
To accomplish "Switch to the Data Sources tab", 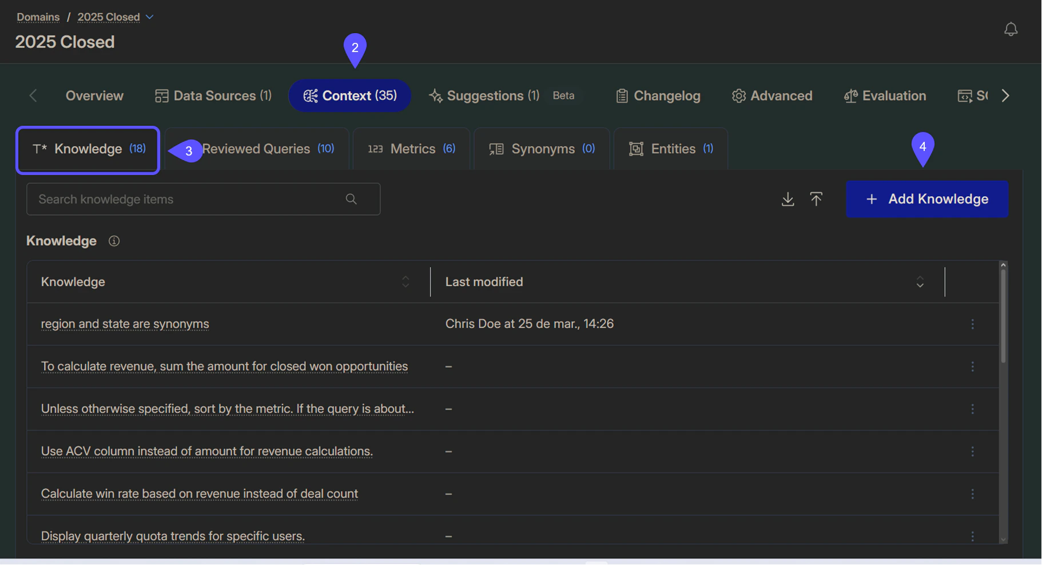I will [x=213, y=96].
